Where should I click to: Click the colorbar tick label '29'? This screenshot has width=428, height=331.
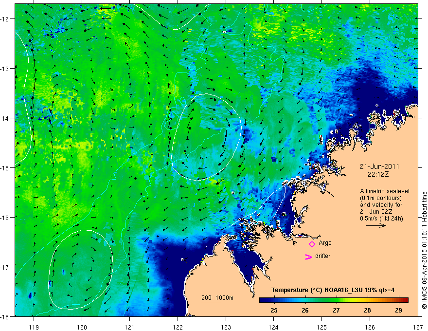point(398,310)
